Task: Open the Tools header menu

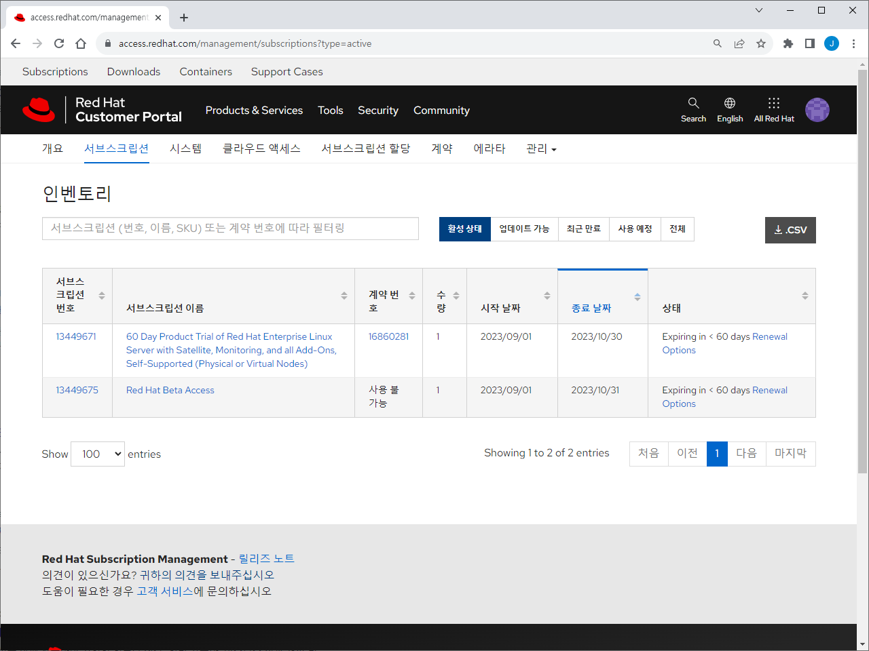Action: click(331, 110)
